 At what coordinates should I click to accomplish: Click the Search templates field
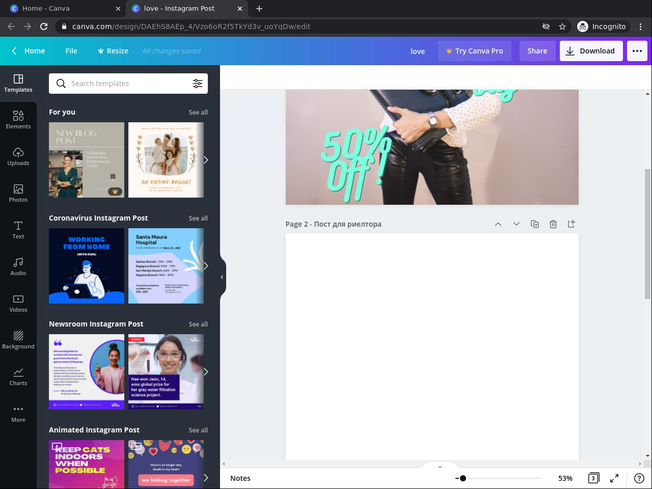point(128,84)
